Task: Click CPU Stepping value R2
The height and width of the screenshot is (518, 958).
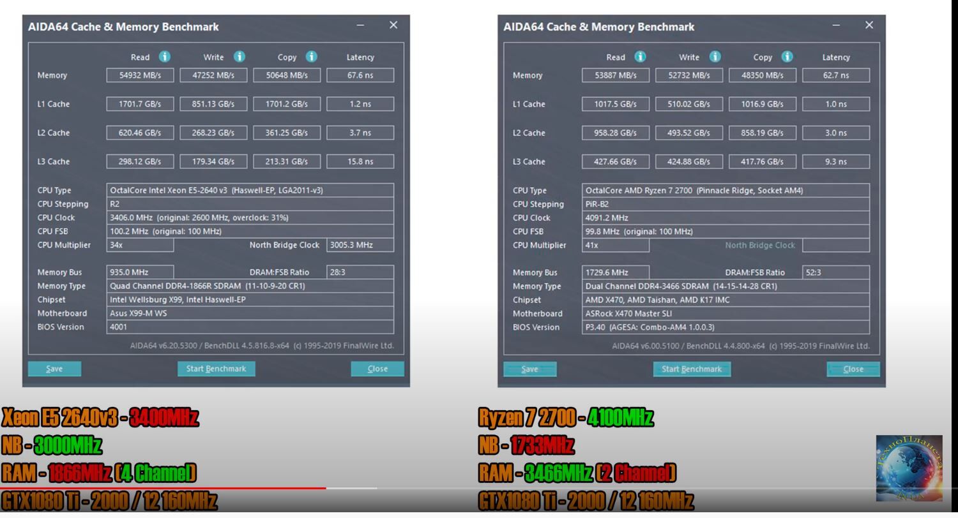Action: pos(250,204)
